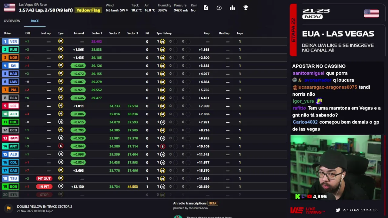This screenshot has height=218, width=388.
Task: Click STR's STOP badge
Action: [x=44, y=195]
